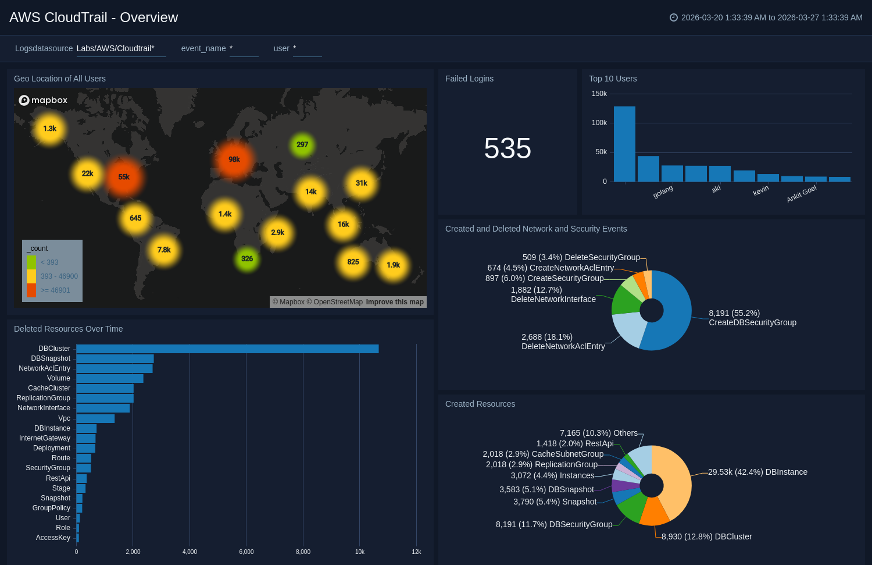872x565 pixels.
Task: Click the tallest bar in Top 10 Users
Action: pos(624,144)
